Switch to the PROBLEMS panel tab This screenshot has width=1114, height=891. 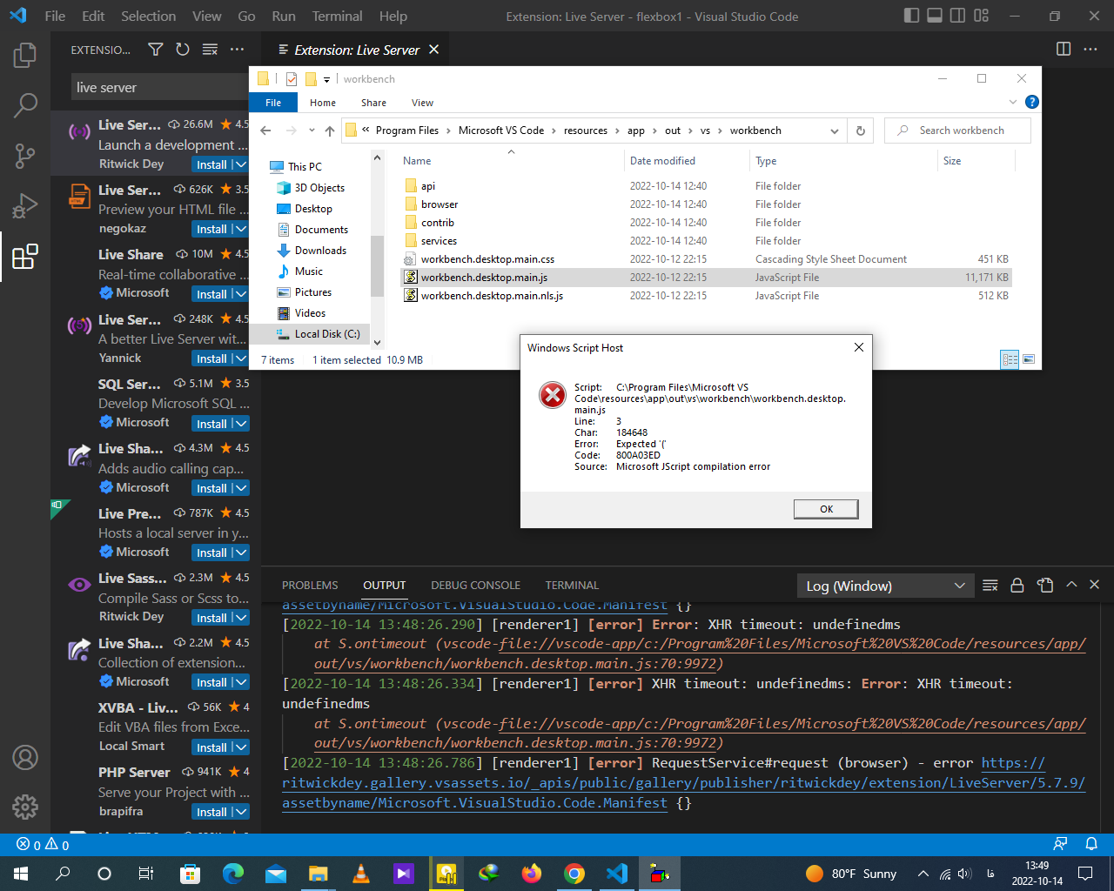pos(310,586)
